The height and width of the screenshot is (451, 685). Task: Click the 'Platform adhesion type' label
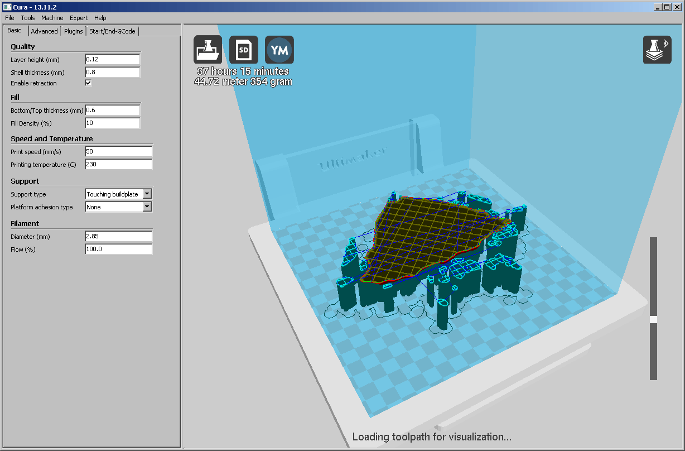42,207
